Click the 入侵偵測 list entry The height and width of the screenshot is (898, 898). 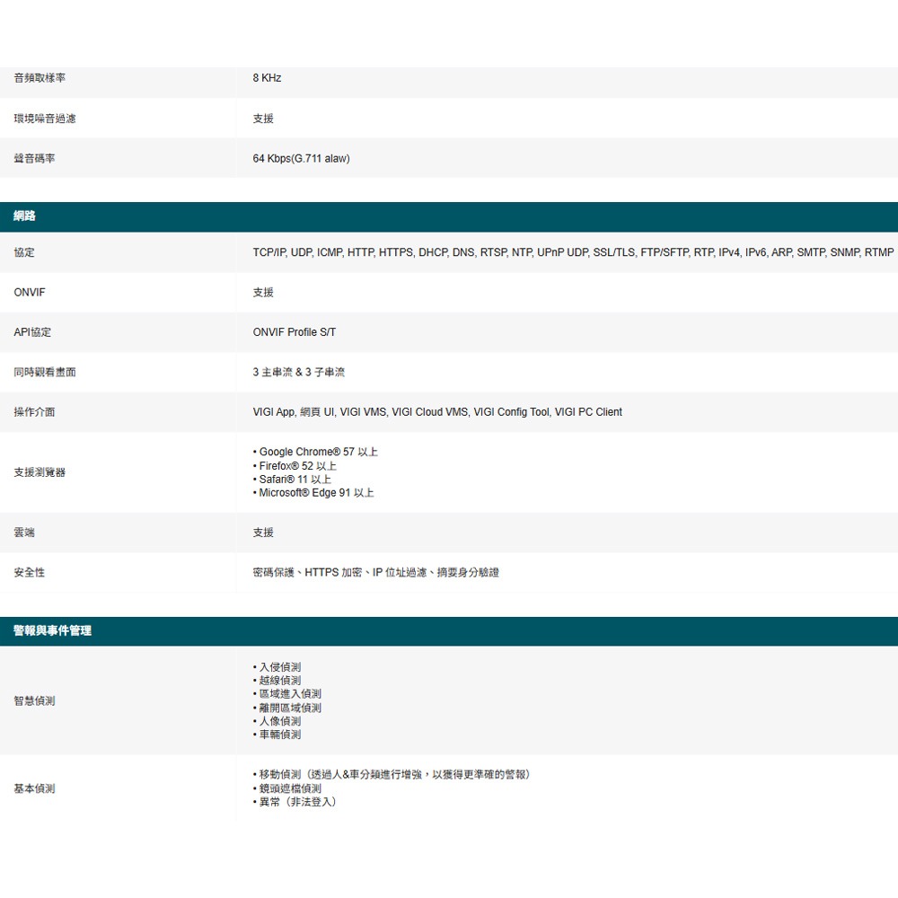tap(279, 667)
